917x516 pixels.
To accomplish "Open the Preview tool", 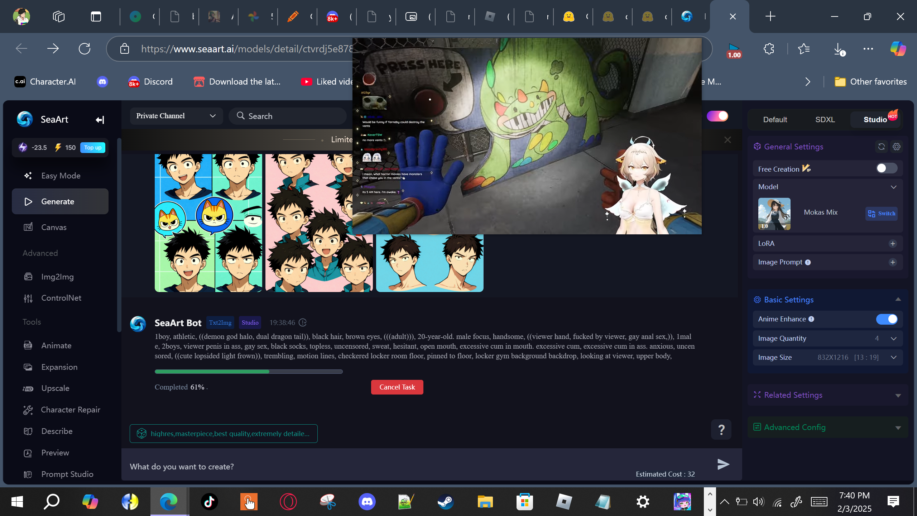I will [60, 453].
